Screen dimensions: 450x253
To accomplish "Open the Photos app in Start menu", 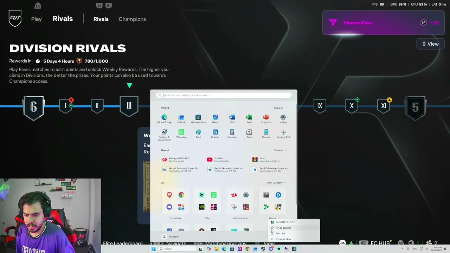I will click(215, 119).
